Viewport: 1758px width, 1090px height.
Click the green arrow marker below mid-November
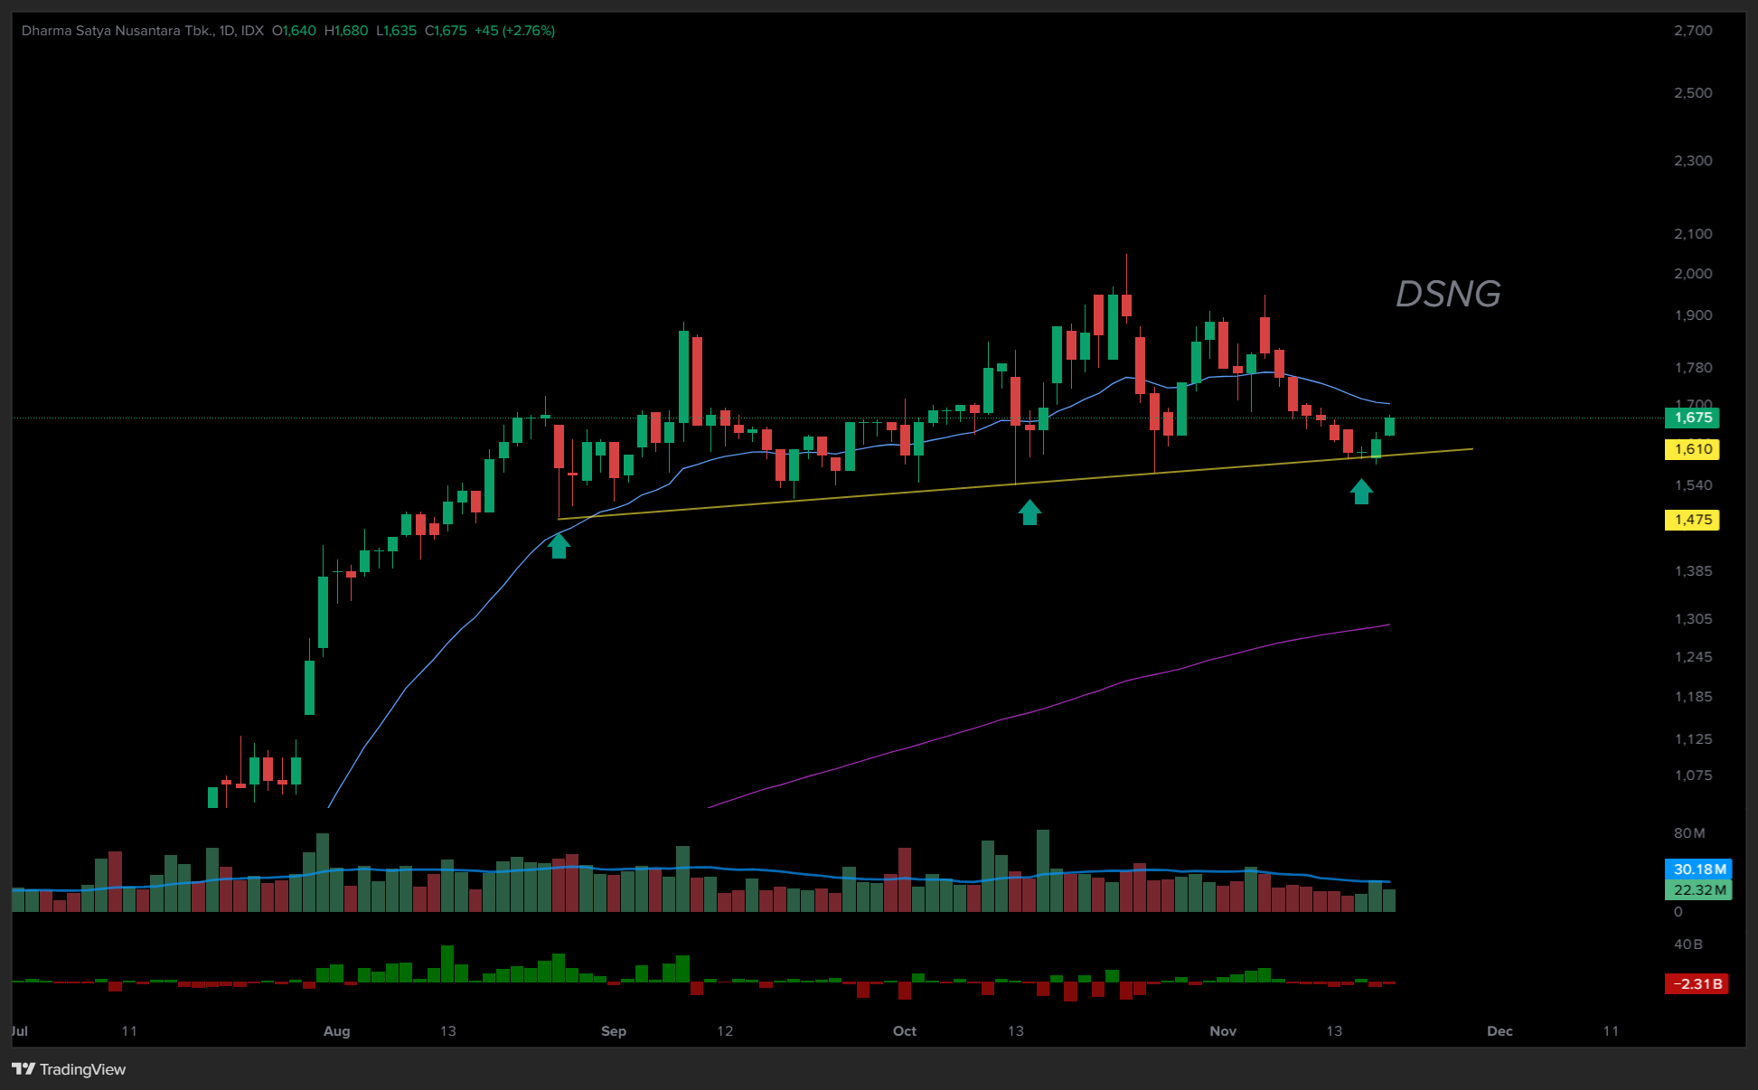[1361, 491]
